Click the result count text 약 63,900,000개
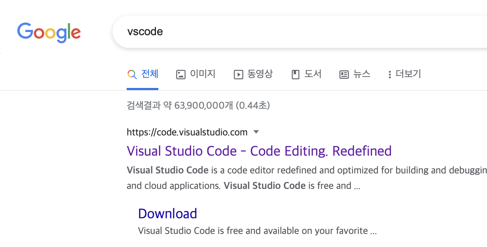The width and height of the screenshot is (487, 247). [x=198, y=105]
